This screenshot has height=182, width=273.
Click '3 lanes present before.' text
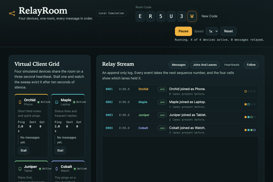(187, 133)
